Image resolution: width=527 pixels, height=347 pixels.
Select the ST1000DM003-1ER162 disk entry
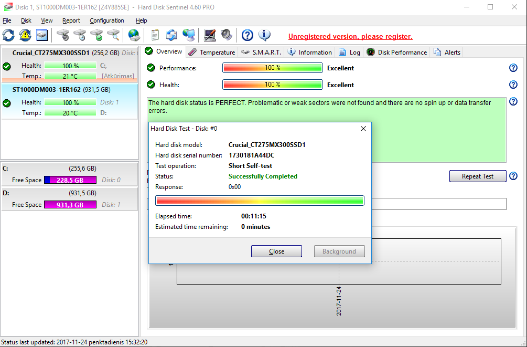click(70, 101)
